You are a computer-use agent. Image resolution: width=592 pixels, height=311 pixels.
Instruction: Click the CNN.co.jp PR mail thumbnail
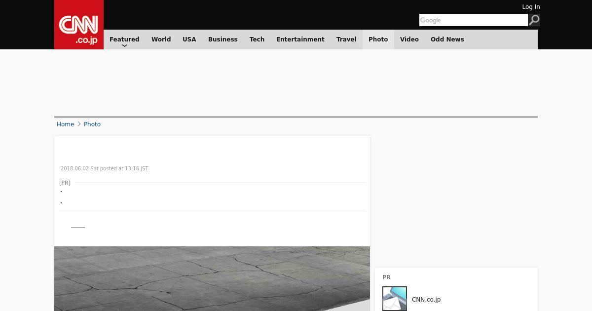pyautogui.click(x=395, y=299)
